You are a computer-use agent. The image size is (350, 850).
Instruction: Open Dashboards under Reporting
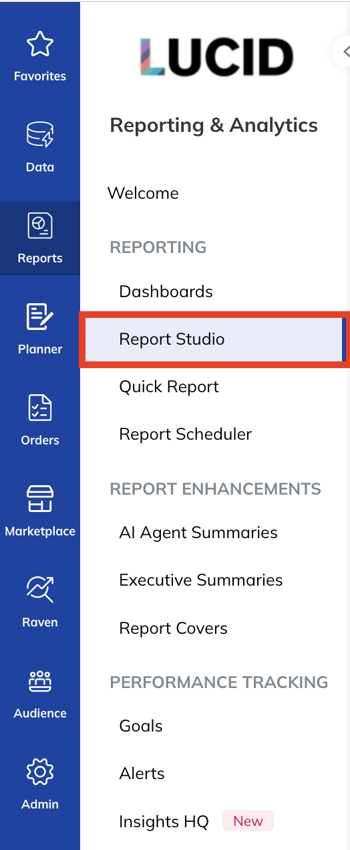pyautogui.click(x=166, y=292)
